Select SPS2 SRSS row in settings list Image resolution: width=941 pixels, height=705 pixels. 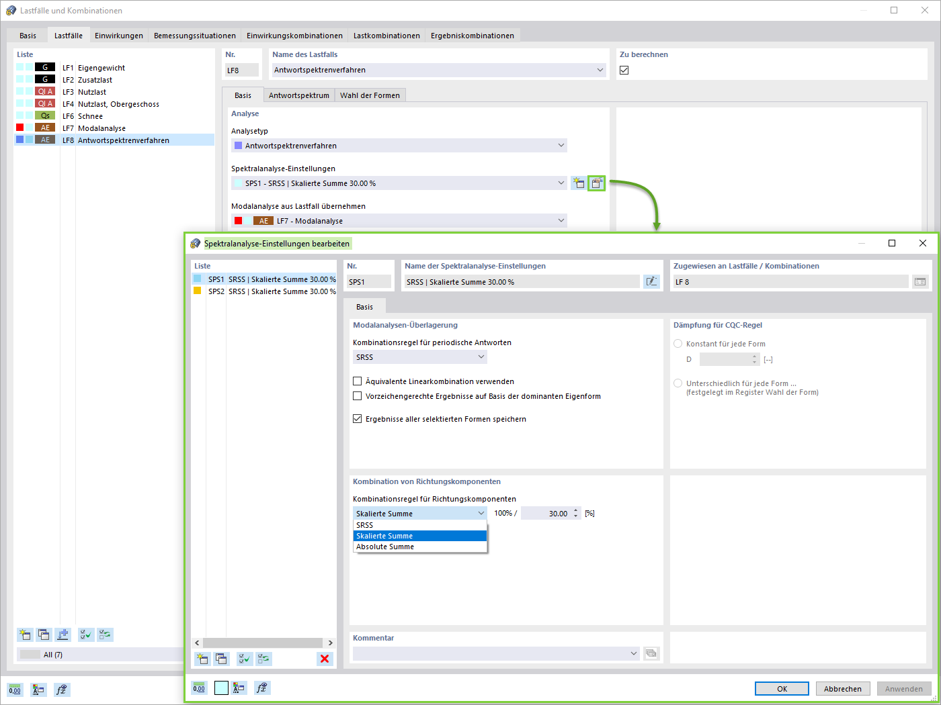[x=264, y=291]
